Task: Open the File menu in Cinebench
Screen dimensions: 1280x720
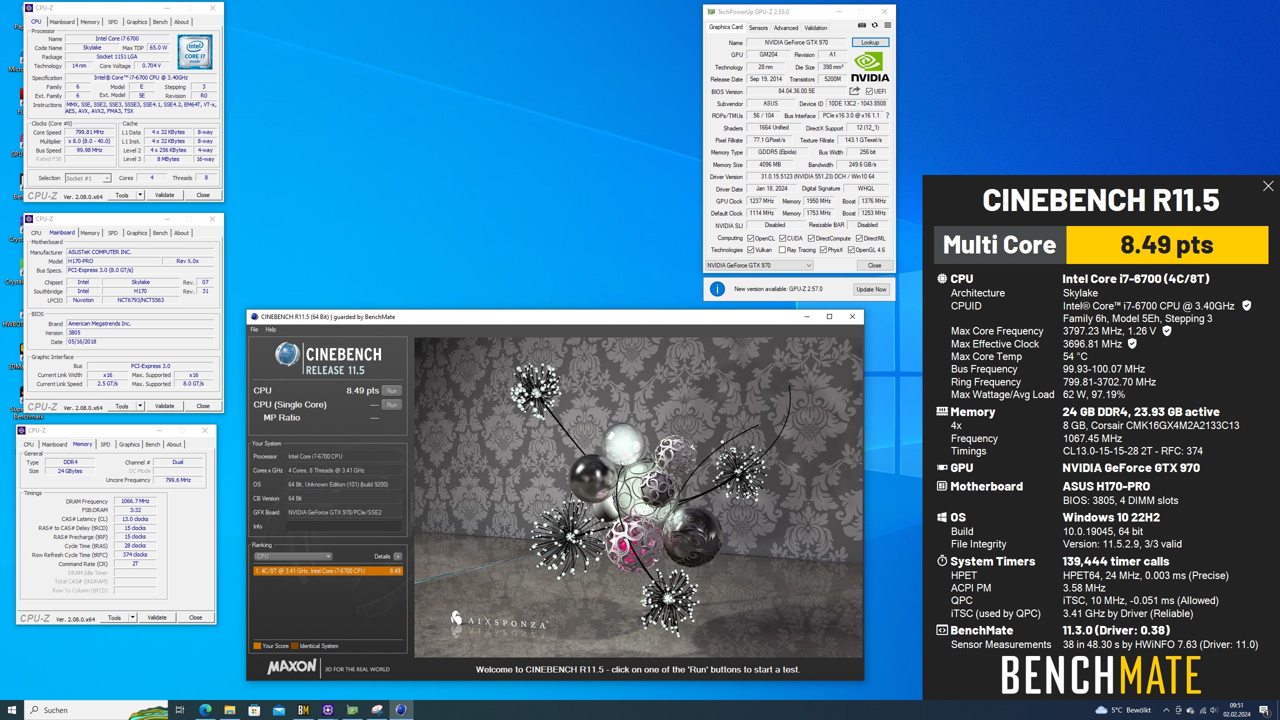Action: tap(254, 329)
